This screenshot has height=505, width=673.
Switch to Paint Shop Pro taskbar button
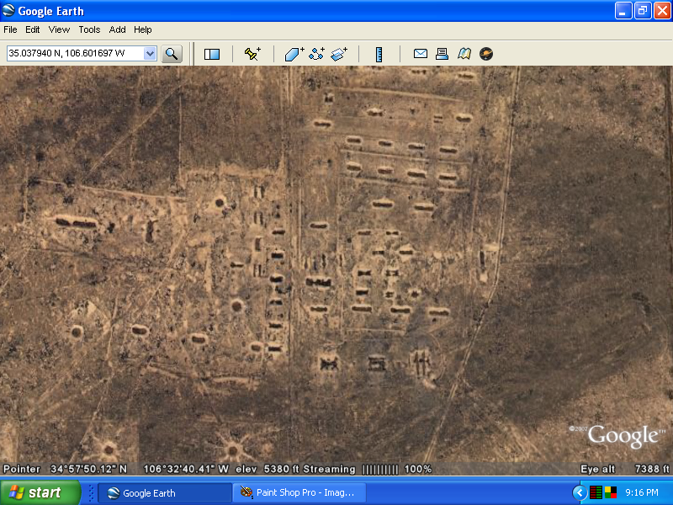[299, 493]
